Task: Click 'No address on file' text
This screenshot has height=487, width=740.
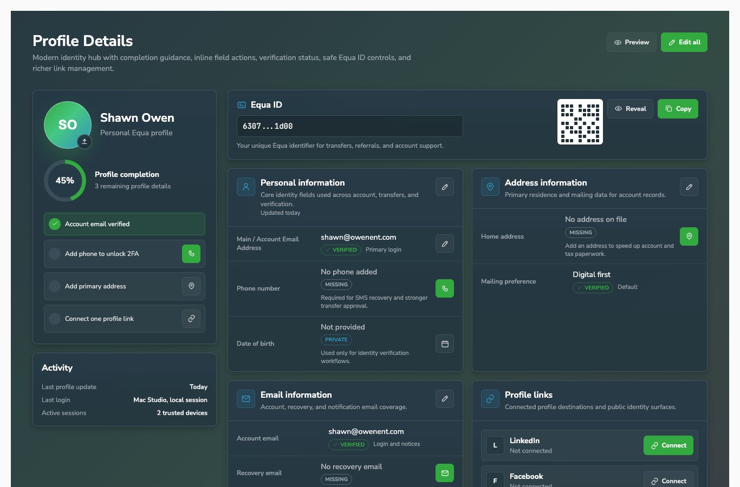Action: click(x=596, y=219)
